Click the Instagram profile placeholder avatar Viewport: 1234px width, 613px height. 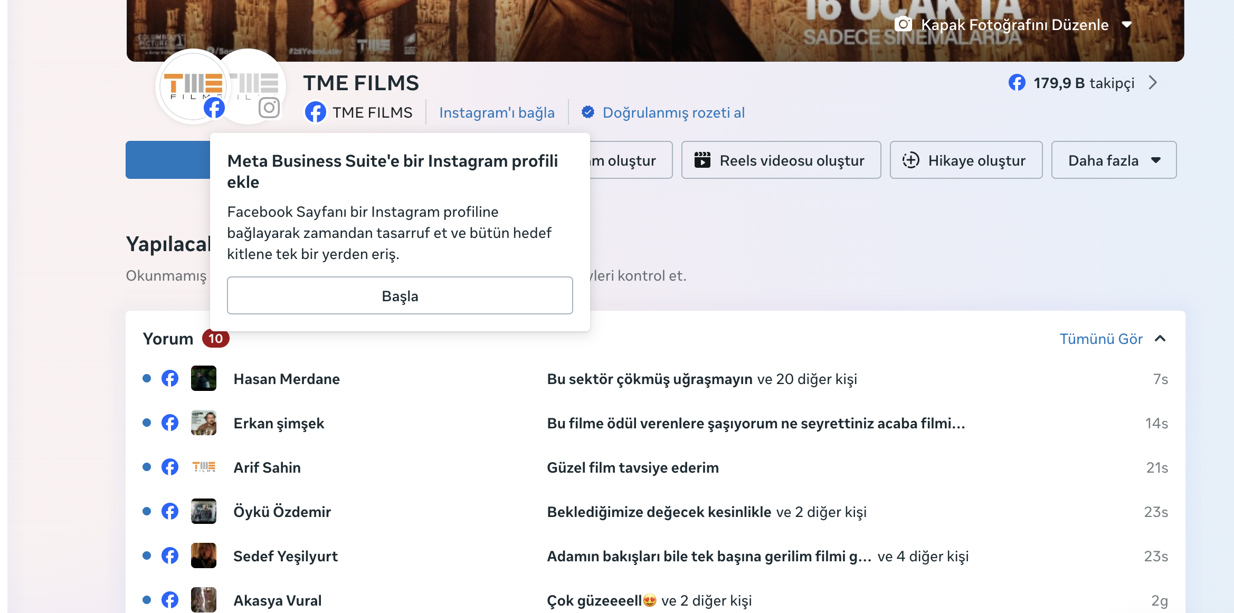[253, 86]
